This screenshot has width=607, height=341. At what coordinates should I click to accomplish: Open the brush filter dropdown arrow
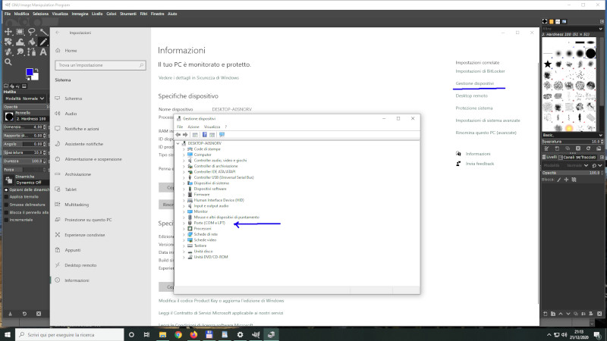pos(600,29)
